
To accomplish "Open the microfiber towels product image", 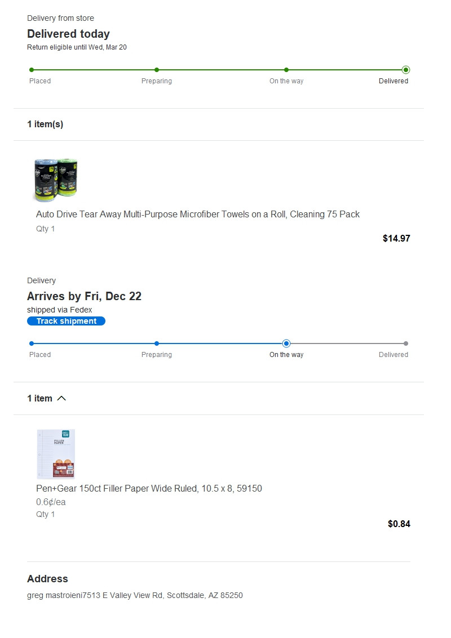I will click(55, 180).
